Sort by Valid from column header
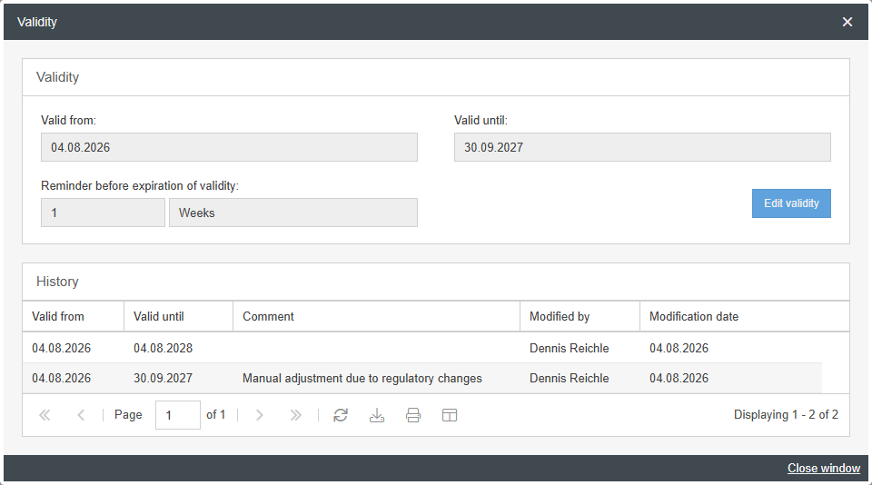Screen dimensions: 872x485 tap(73, 316)
